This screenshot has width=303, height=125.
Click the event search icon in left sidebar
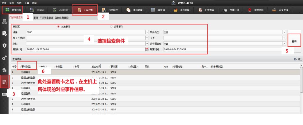[x=4, y=82]
